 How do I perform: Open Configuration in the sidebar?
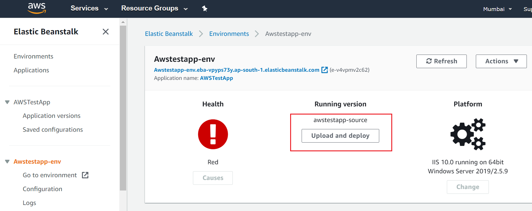point(43,189)
